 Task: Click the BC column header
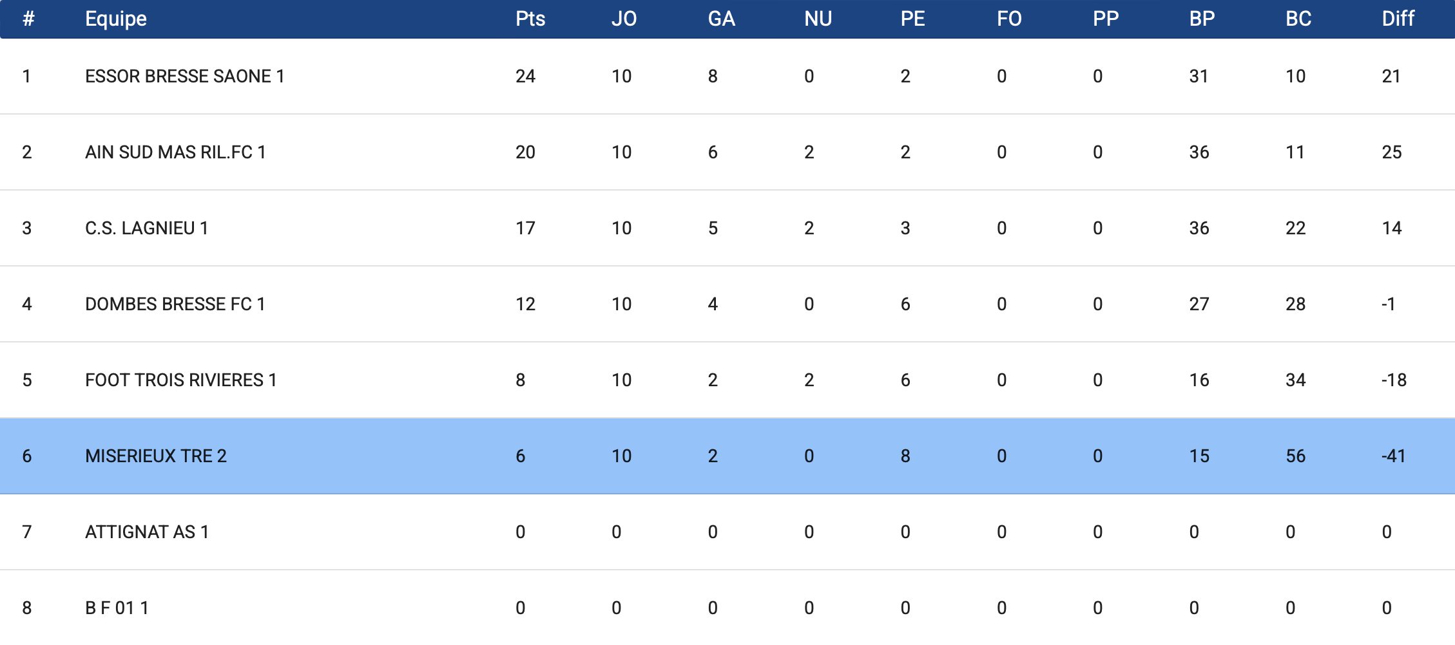point(1298,19)
